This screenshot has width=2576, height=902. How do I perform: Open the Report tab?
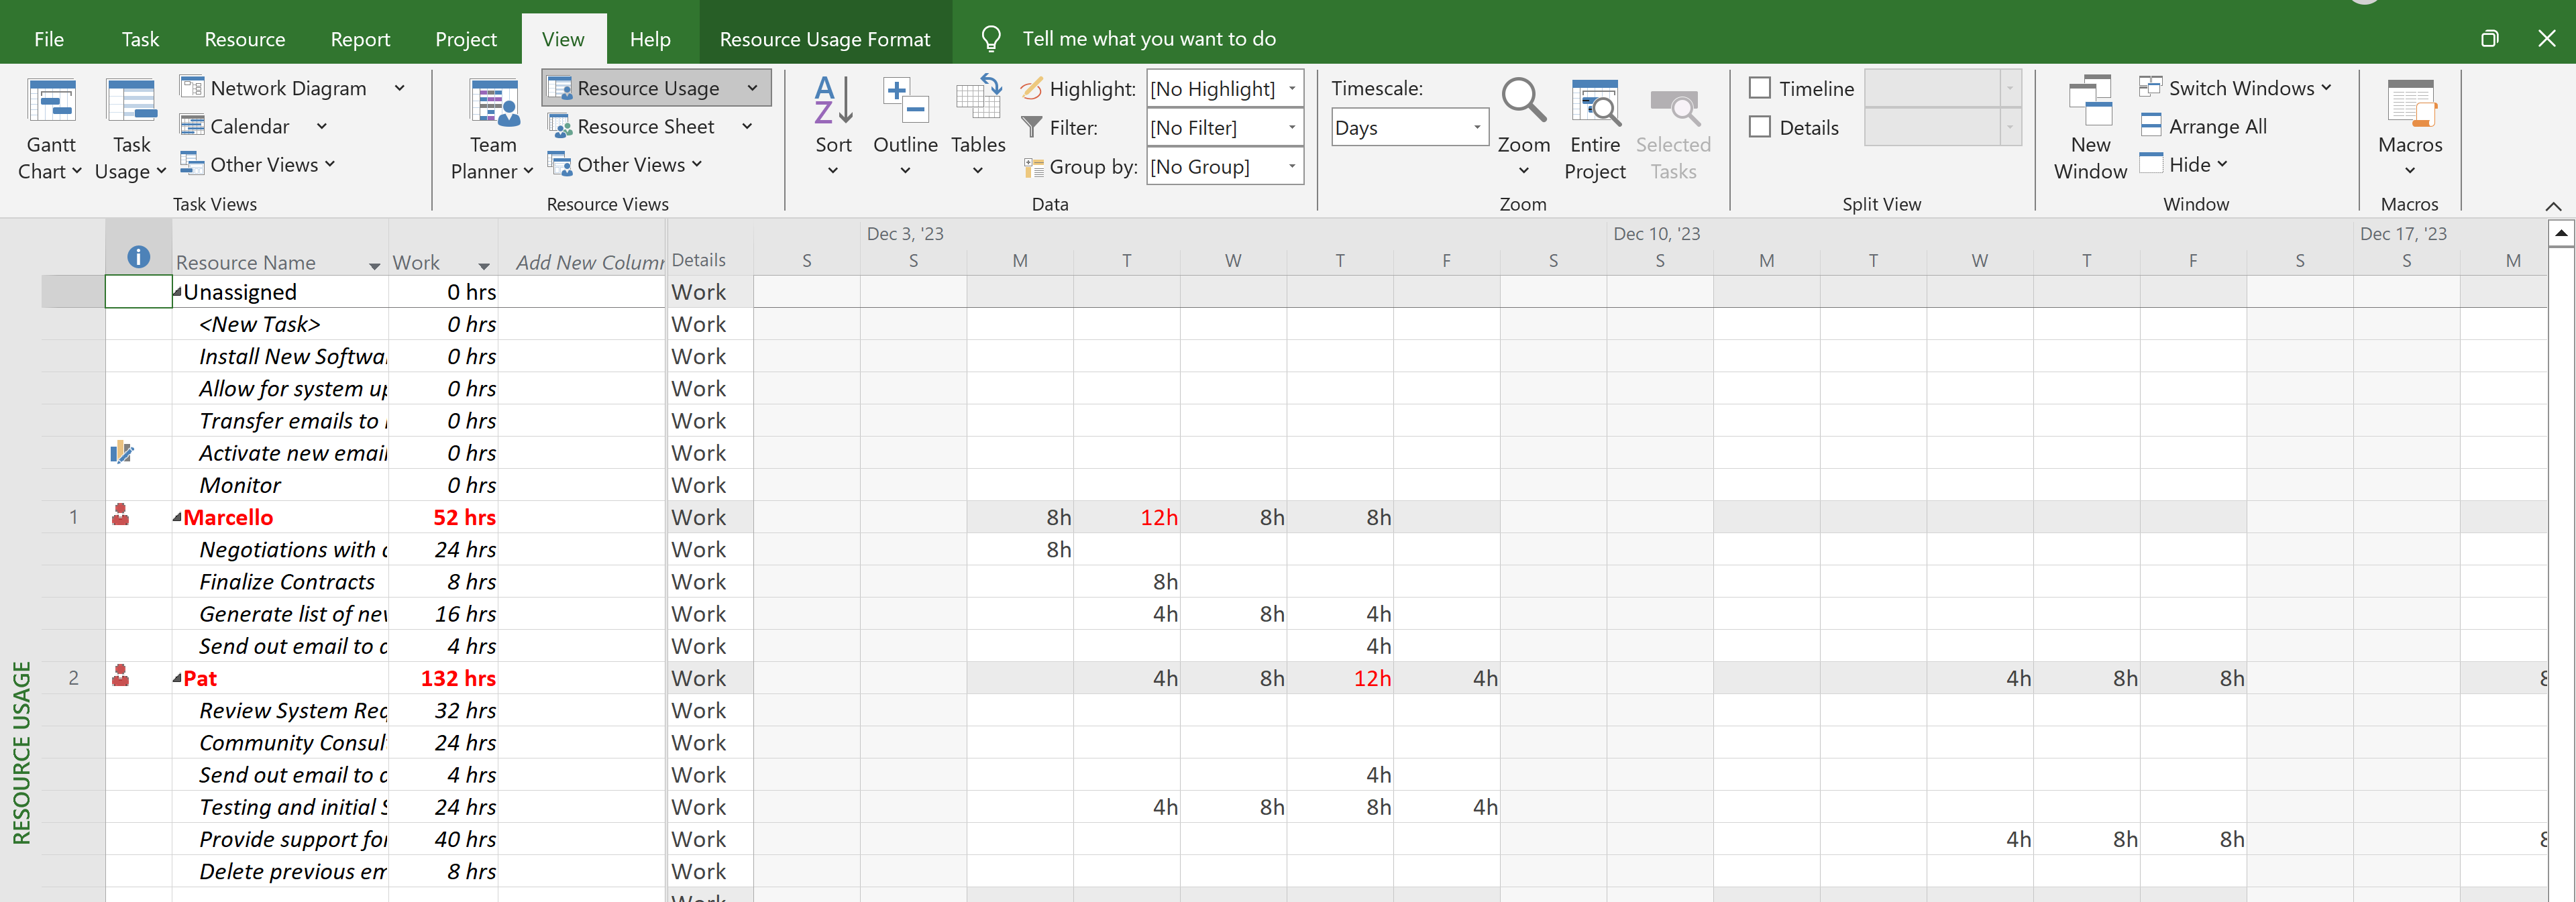coord(360,39)
